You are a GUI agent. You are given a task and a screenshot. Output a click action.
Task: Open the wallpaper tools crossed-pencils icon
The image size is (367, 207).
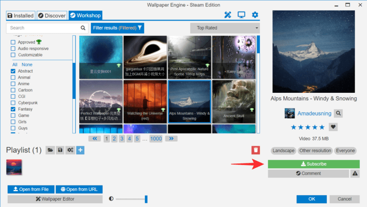[227, 15]
